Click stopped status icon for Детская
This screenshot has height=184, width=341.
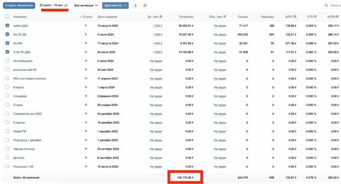(x=86, y=157)
